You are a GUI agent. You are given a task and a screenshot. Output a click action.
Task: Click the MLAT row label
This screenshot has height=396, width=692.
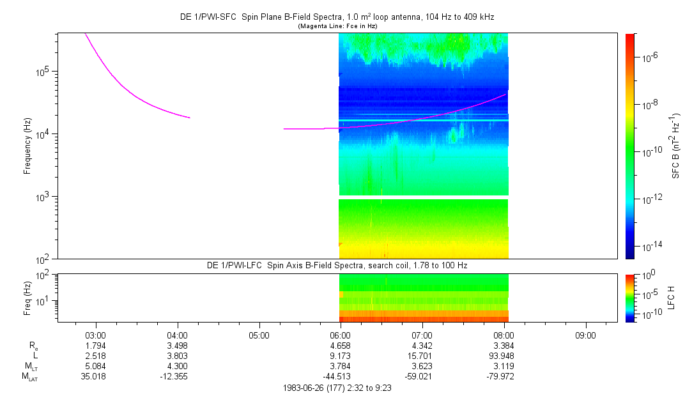click(29, 377)
